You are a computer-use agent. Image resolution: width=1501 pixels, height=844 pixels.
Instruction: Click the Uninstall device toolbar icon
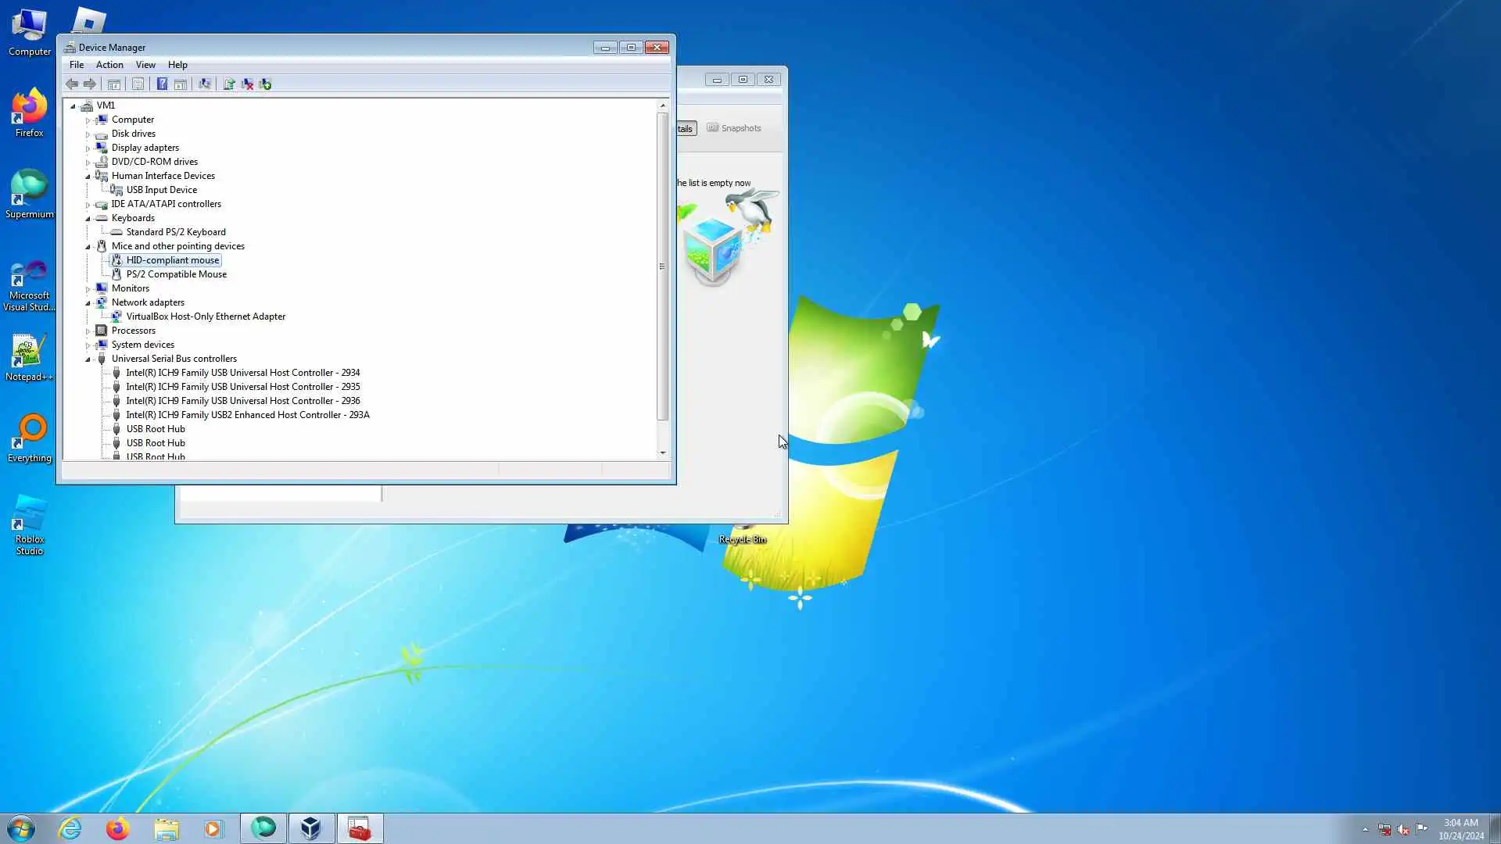[x=247, y=84]
